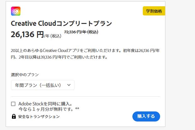Click the '/年 (税込)' text beside main price

coord(53,36)
